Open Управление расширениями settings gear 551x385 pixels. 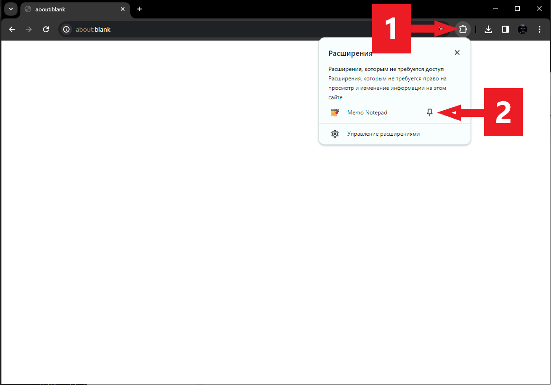[x=335, y=134]
